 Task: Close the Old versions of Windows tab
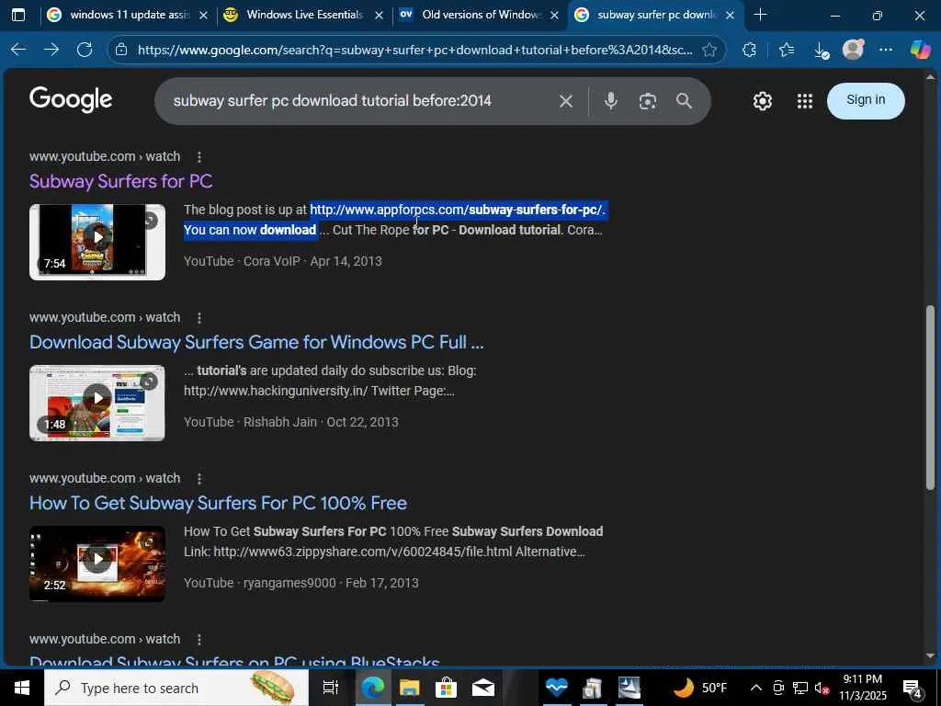(x=554, y=16)
